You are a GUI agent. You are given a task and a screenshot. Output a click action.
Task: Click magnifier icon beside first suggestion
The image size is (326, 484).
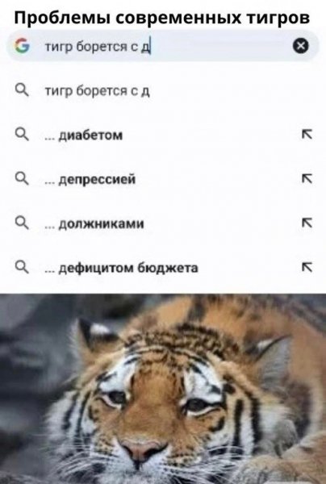(x=22, y=90)
